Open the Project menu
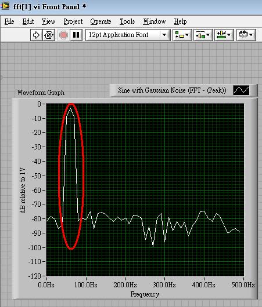 click(73, 21)
